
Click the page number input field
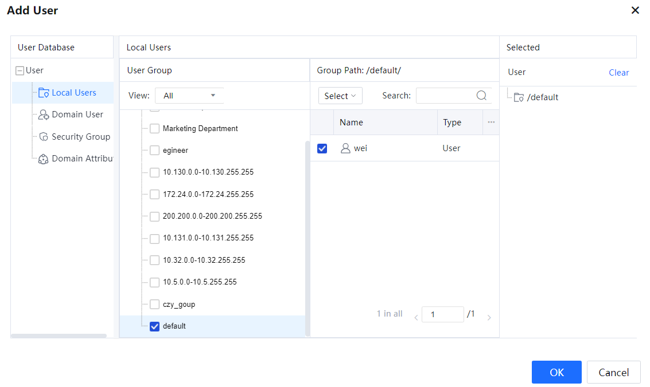pyautogui.click(x=442, y=314)
